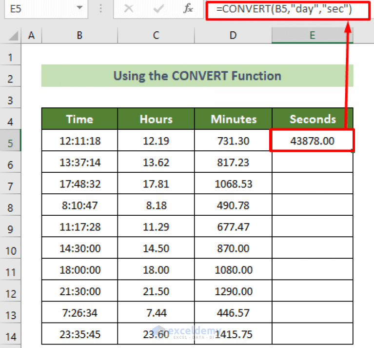Image resolution: width=374 pixels, height=348 pixels.
Task: Select cell with time 8:10:47
Action: pyautogui.click(x=79, y=205)
